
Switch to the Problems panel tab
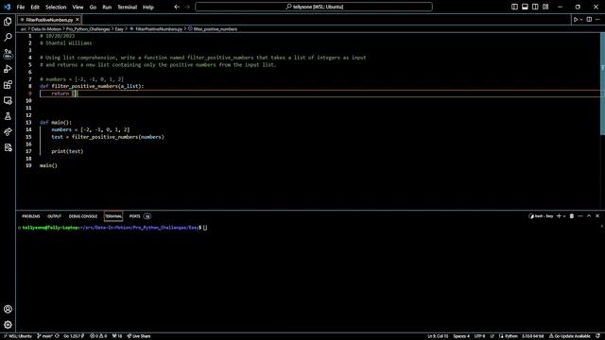[x=31, y=216]
